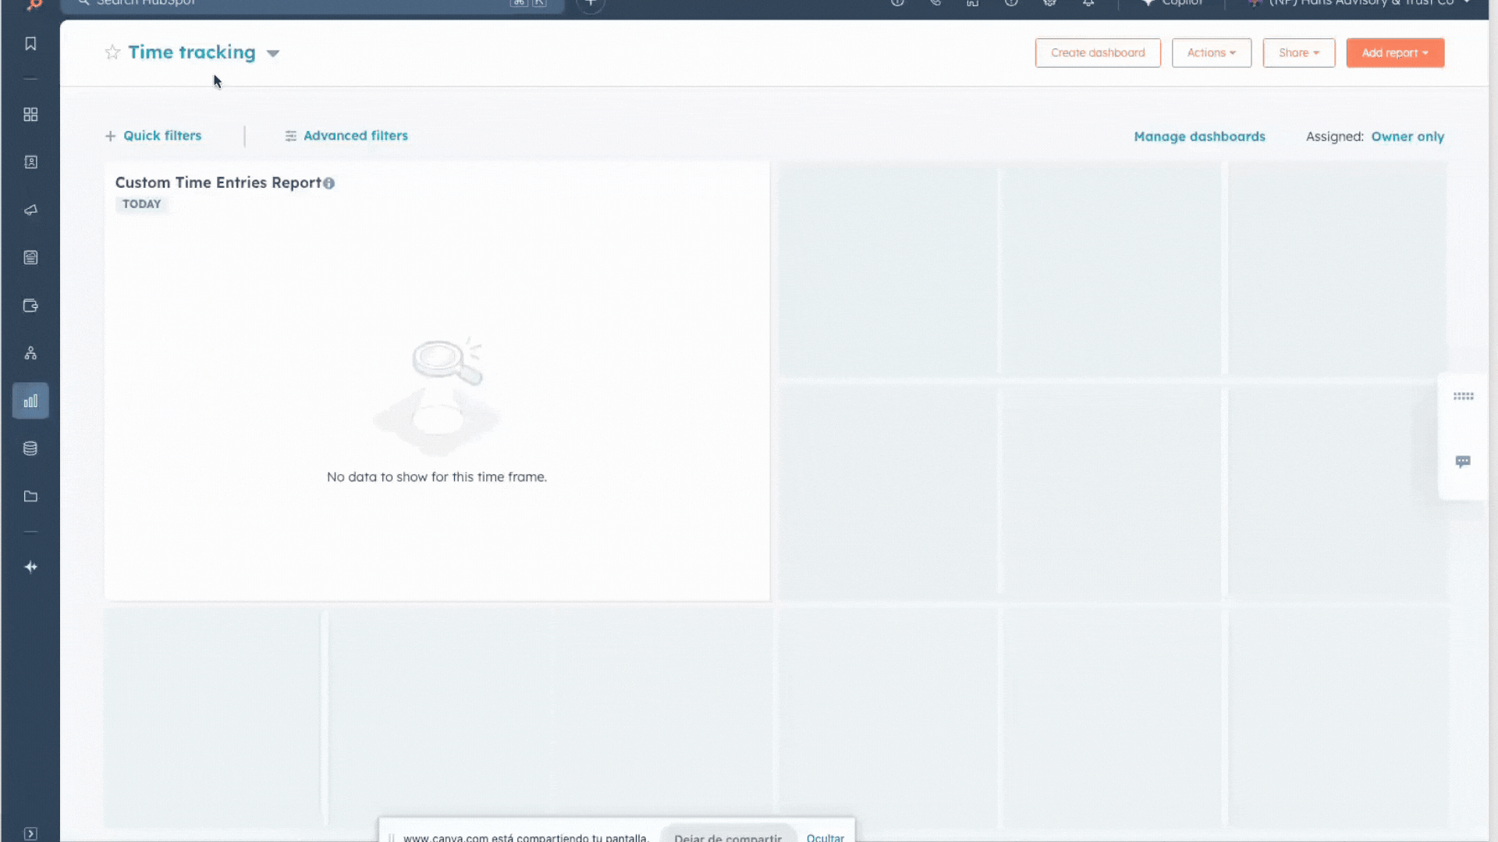Open Advanced filters panel
The width and height of the screenshot is (1498, 842).
click(x=346, y=136)
